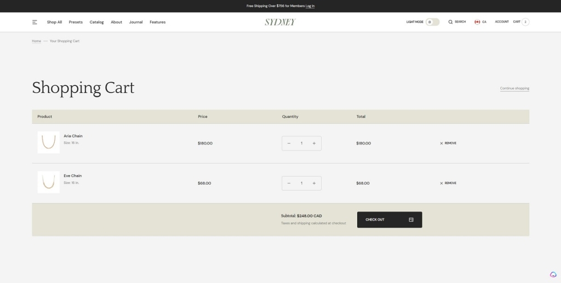Open the hamburger menu icon
The height and width of the screenshot is (283, 561).
tap(35, 22)
